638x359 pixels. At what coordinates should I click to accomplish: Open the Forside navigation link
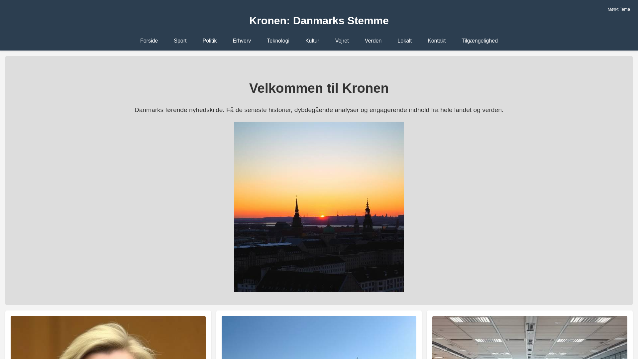pos(149,41)
